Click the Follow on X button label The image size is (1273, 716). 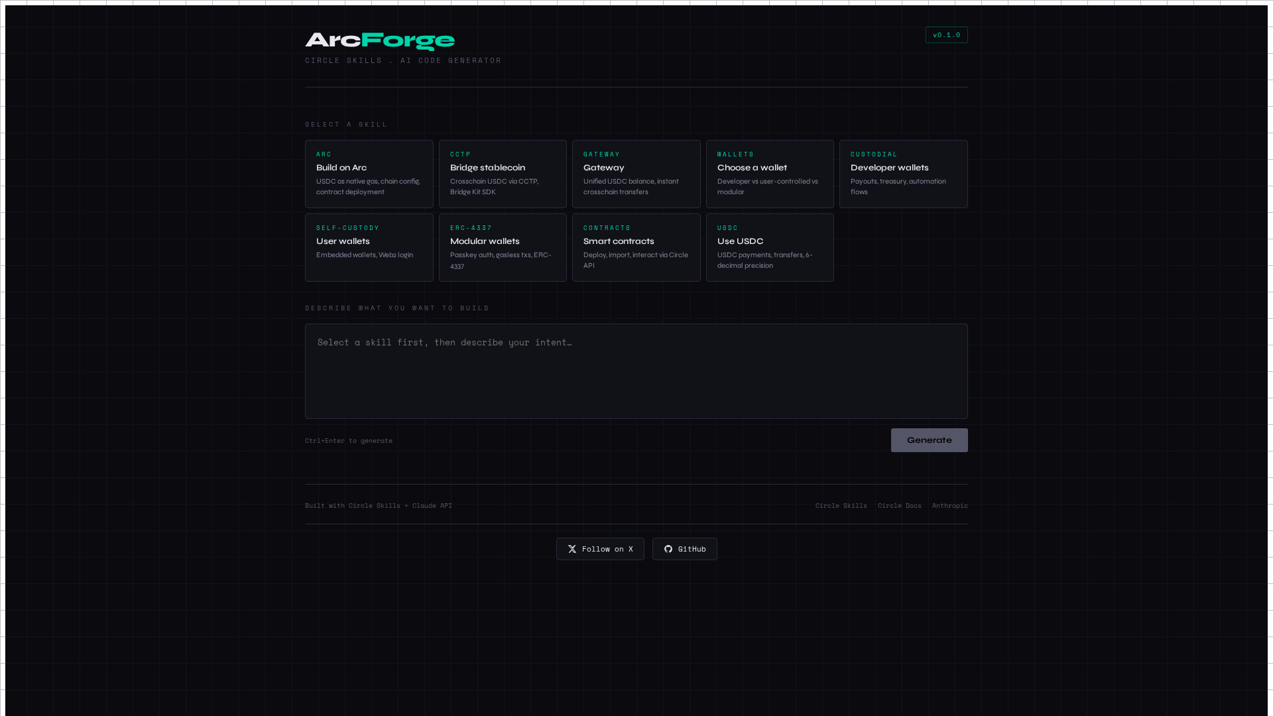pyautogui.click(x=607, y=549)
